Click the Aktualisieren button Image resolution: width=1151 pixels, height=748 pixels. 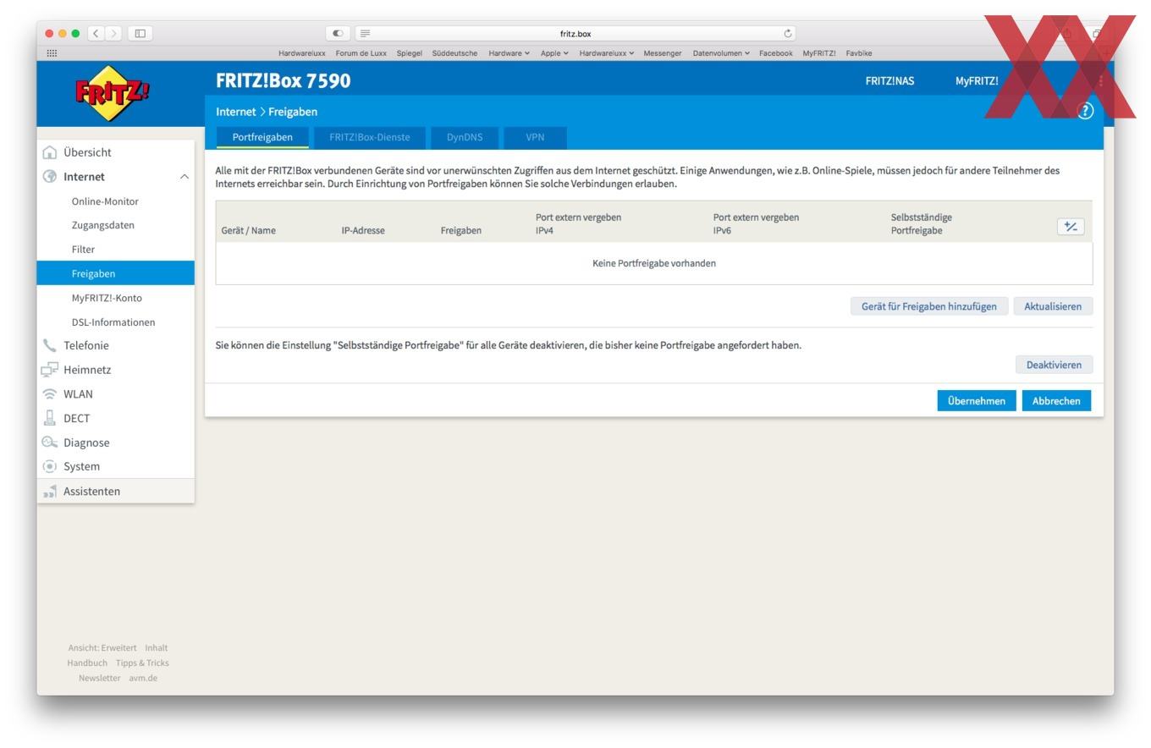tap(1053, 306)
